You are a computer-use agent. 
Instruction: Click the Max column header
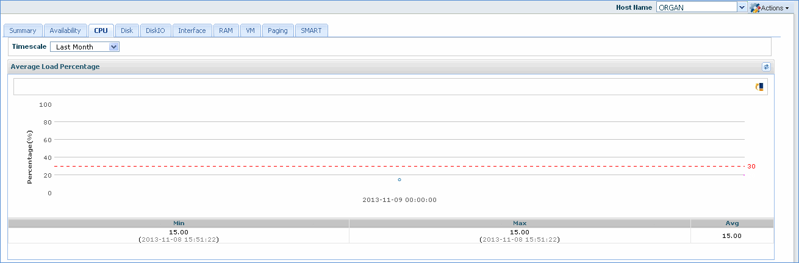[520, 223]
